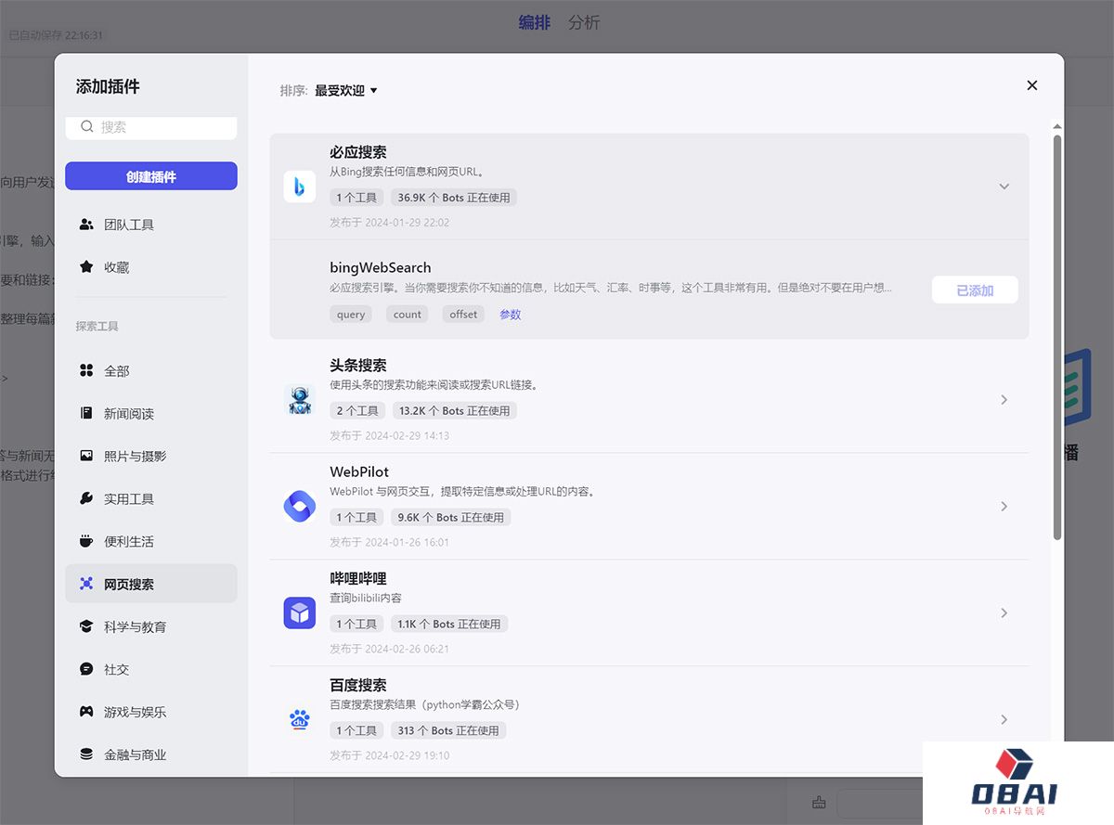Image resolution: width=1114 pixels, height=825 pixels.
Task: Expand the WebPilot plugin row arrow
Action: [1004, 507]
